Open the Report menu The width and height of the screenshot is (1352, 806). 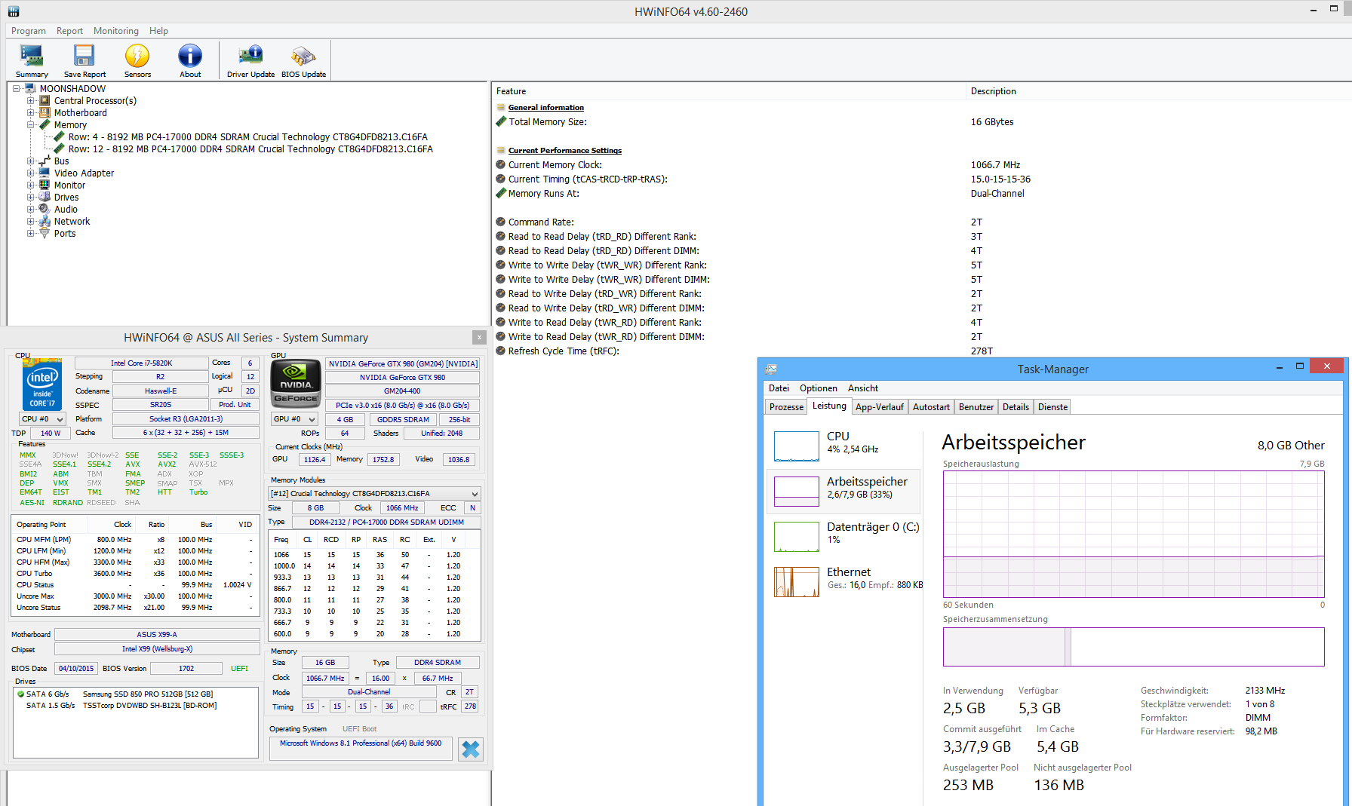69,31
